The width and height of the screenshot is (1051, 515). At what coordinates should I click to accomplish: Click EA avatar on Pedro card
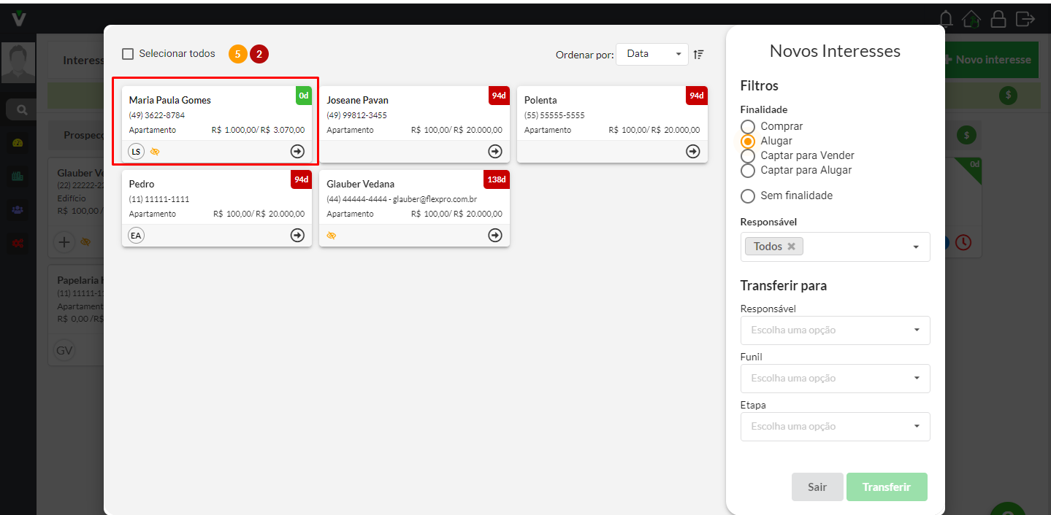[136, 235]
